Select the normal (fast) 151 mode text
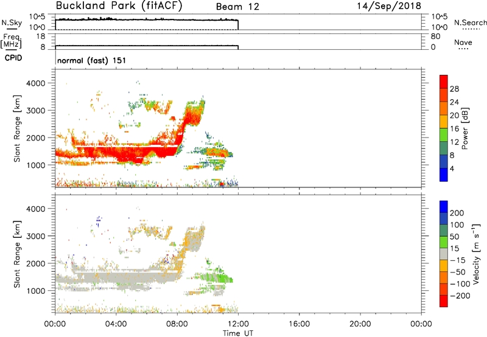Image resolution: width=487 pixels, height=337 pixels. (92, 60)
